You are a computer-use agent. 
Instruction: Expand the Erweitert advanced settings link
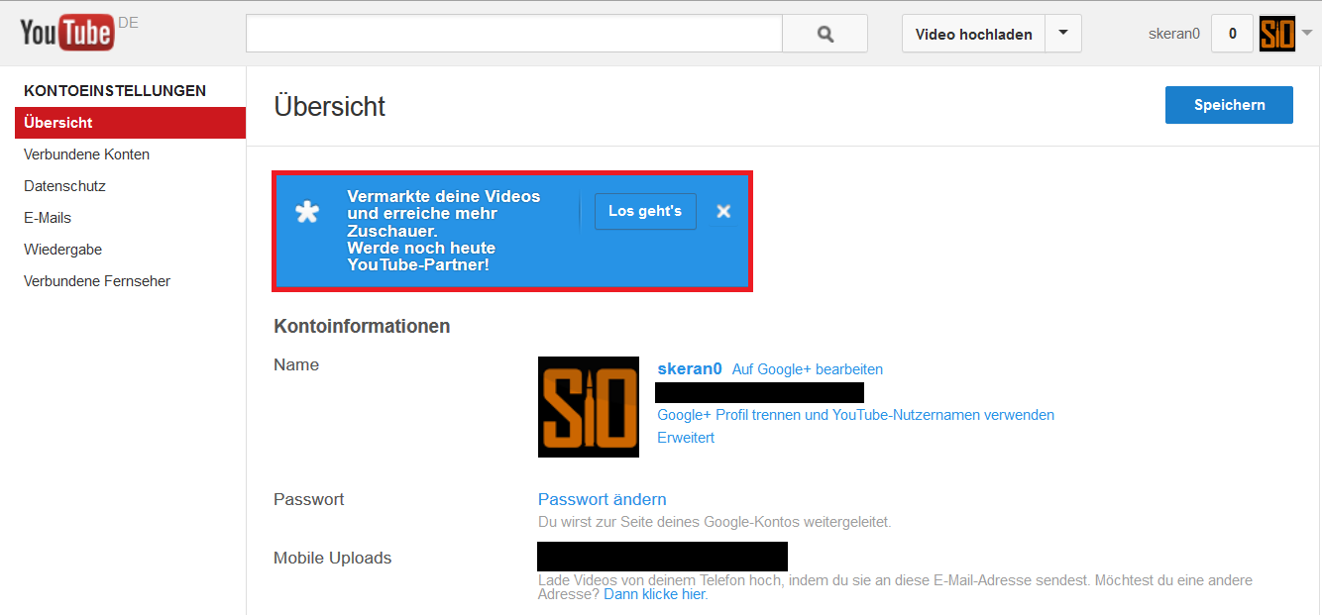click(686, 438)
